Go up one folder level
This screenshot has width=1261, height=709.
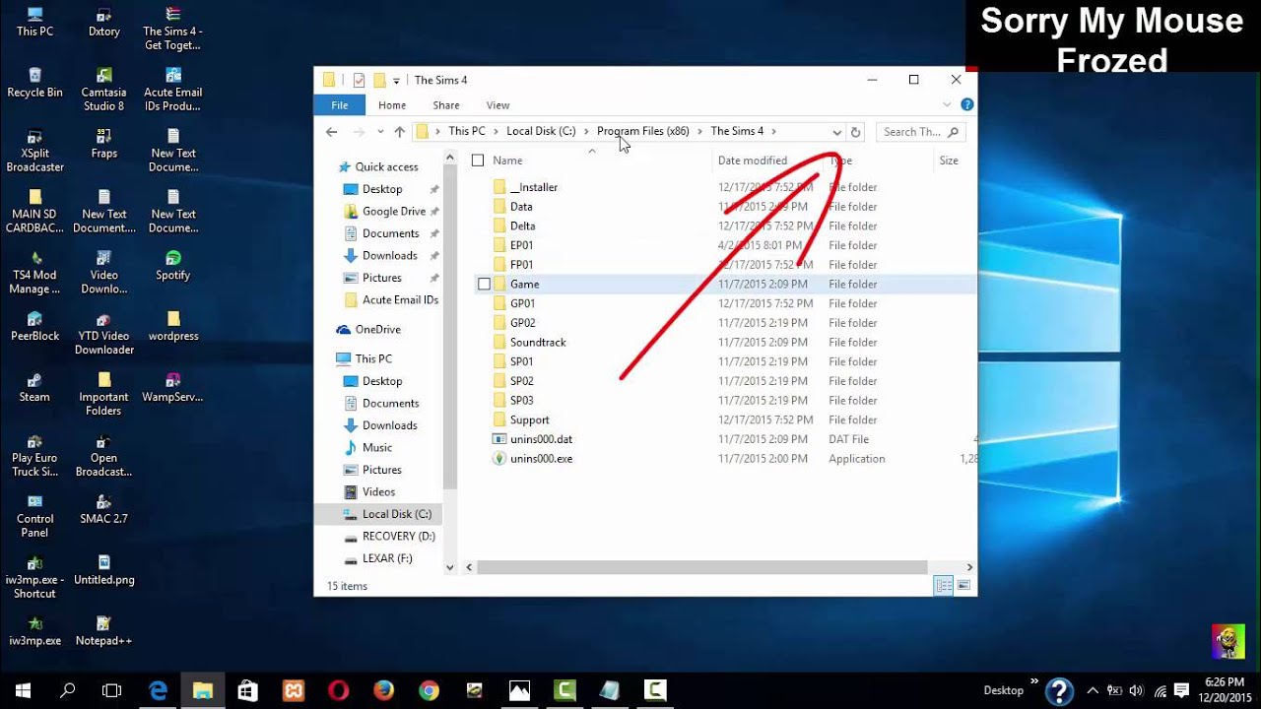coord(399,132)
